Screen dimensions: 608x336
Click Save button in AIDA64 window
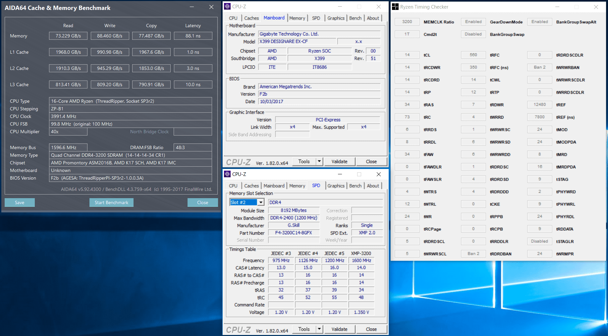coord(20,202)
